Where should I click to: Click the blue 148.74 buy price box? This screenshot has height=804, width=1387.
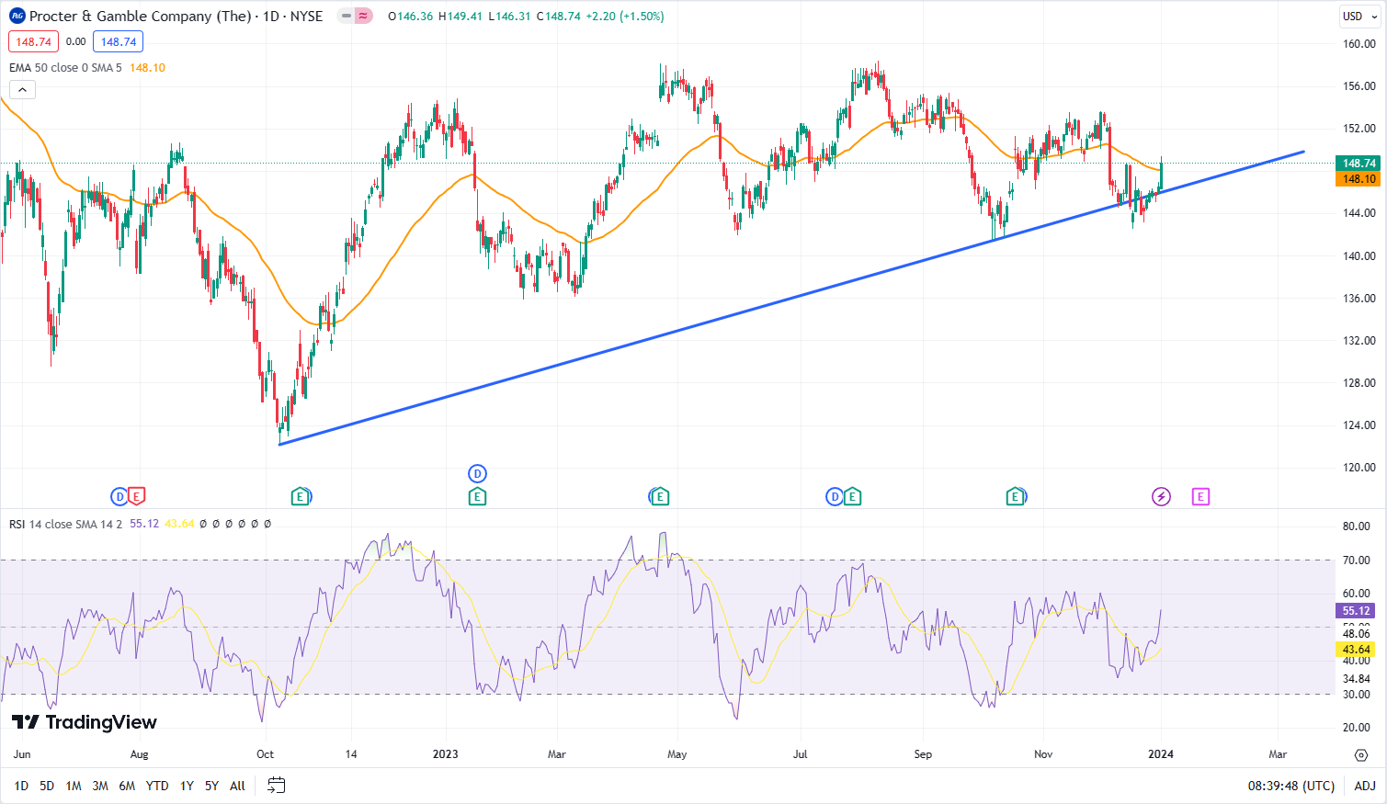point(118,41)
